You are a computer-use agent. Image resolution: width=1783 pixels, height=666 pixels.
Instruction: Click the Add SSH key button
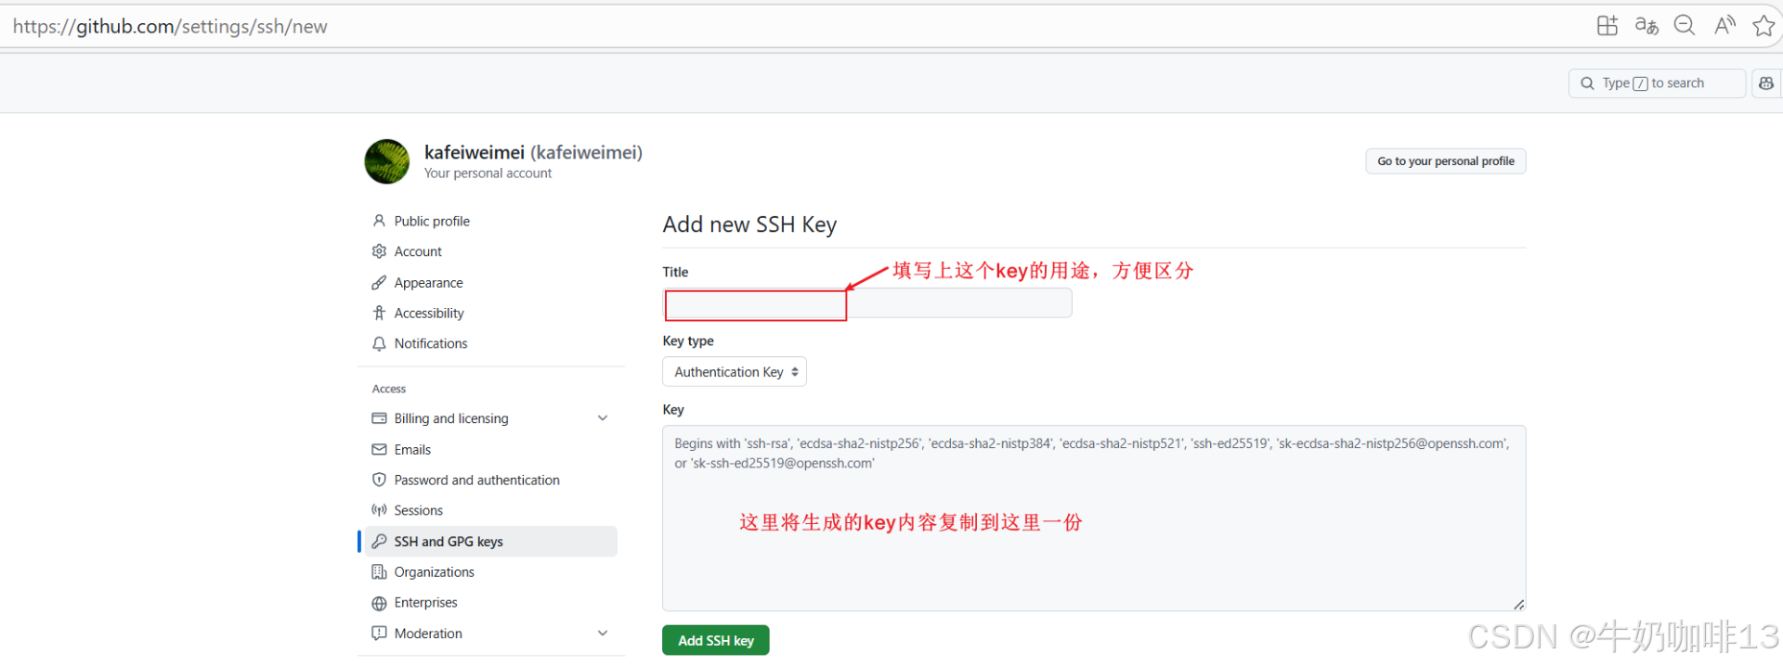coord(716,640)
